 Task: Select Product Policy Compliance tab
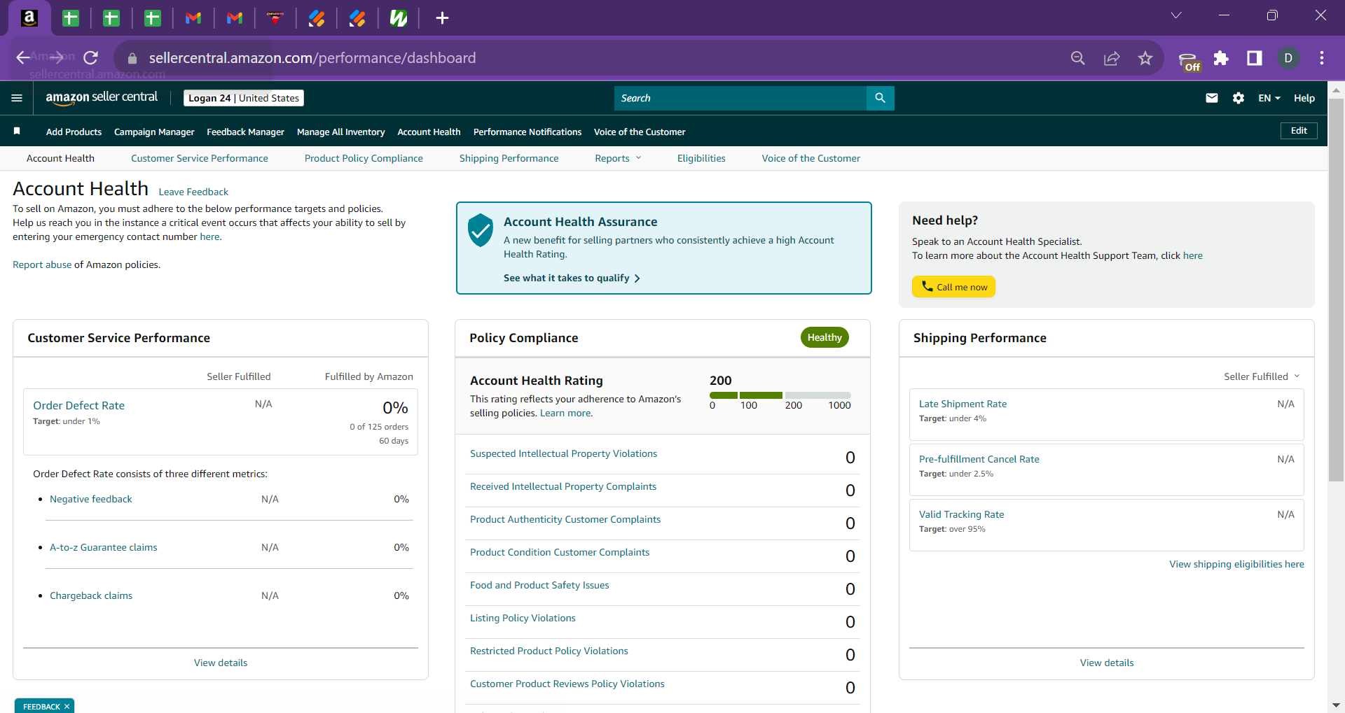364,158
